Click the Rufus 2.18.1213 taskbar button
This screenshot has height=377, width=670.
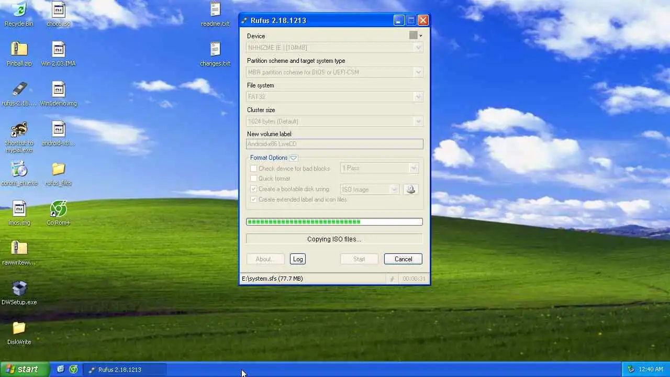pyautogui.click(x=125, y=369)
